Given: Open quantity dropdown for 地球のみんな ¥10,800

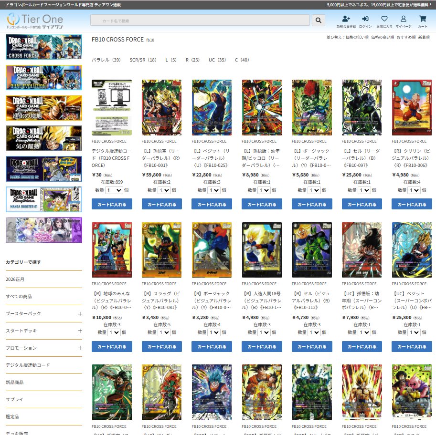Looking at the screenshot, I should coord(114,332).
